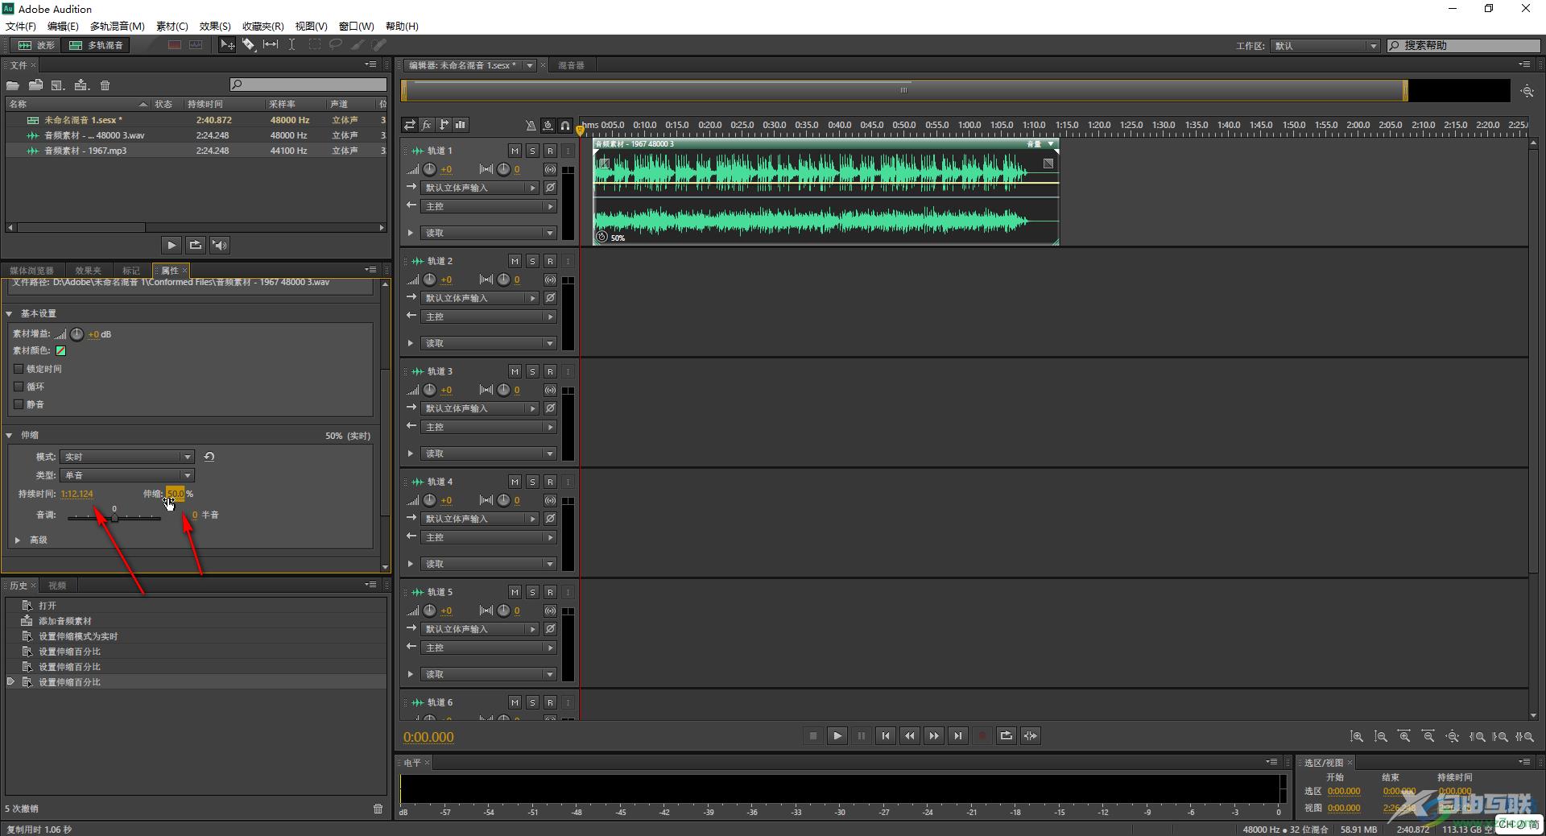Select session 未命名混音 1.sesx in file list
1546x836 pixels.
point(196,120)
